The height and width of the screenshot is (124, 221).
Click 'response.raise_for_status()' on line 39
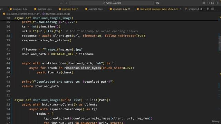[47, 40]
